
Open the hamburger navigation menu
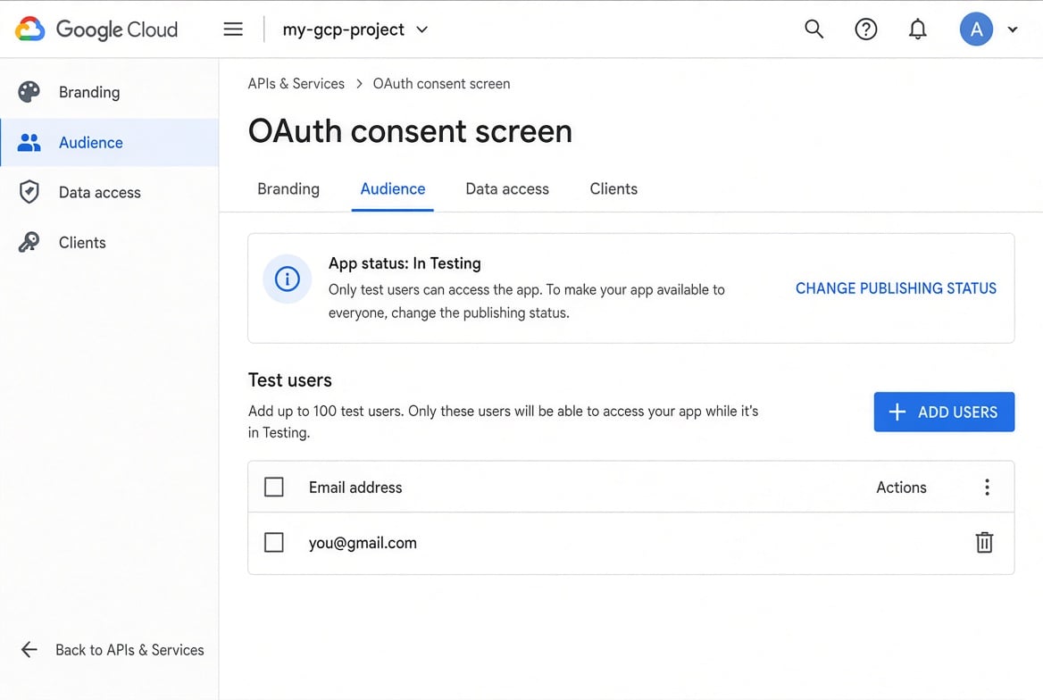pos(233,29)
